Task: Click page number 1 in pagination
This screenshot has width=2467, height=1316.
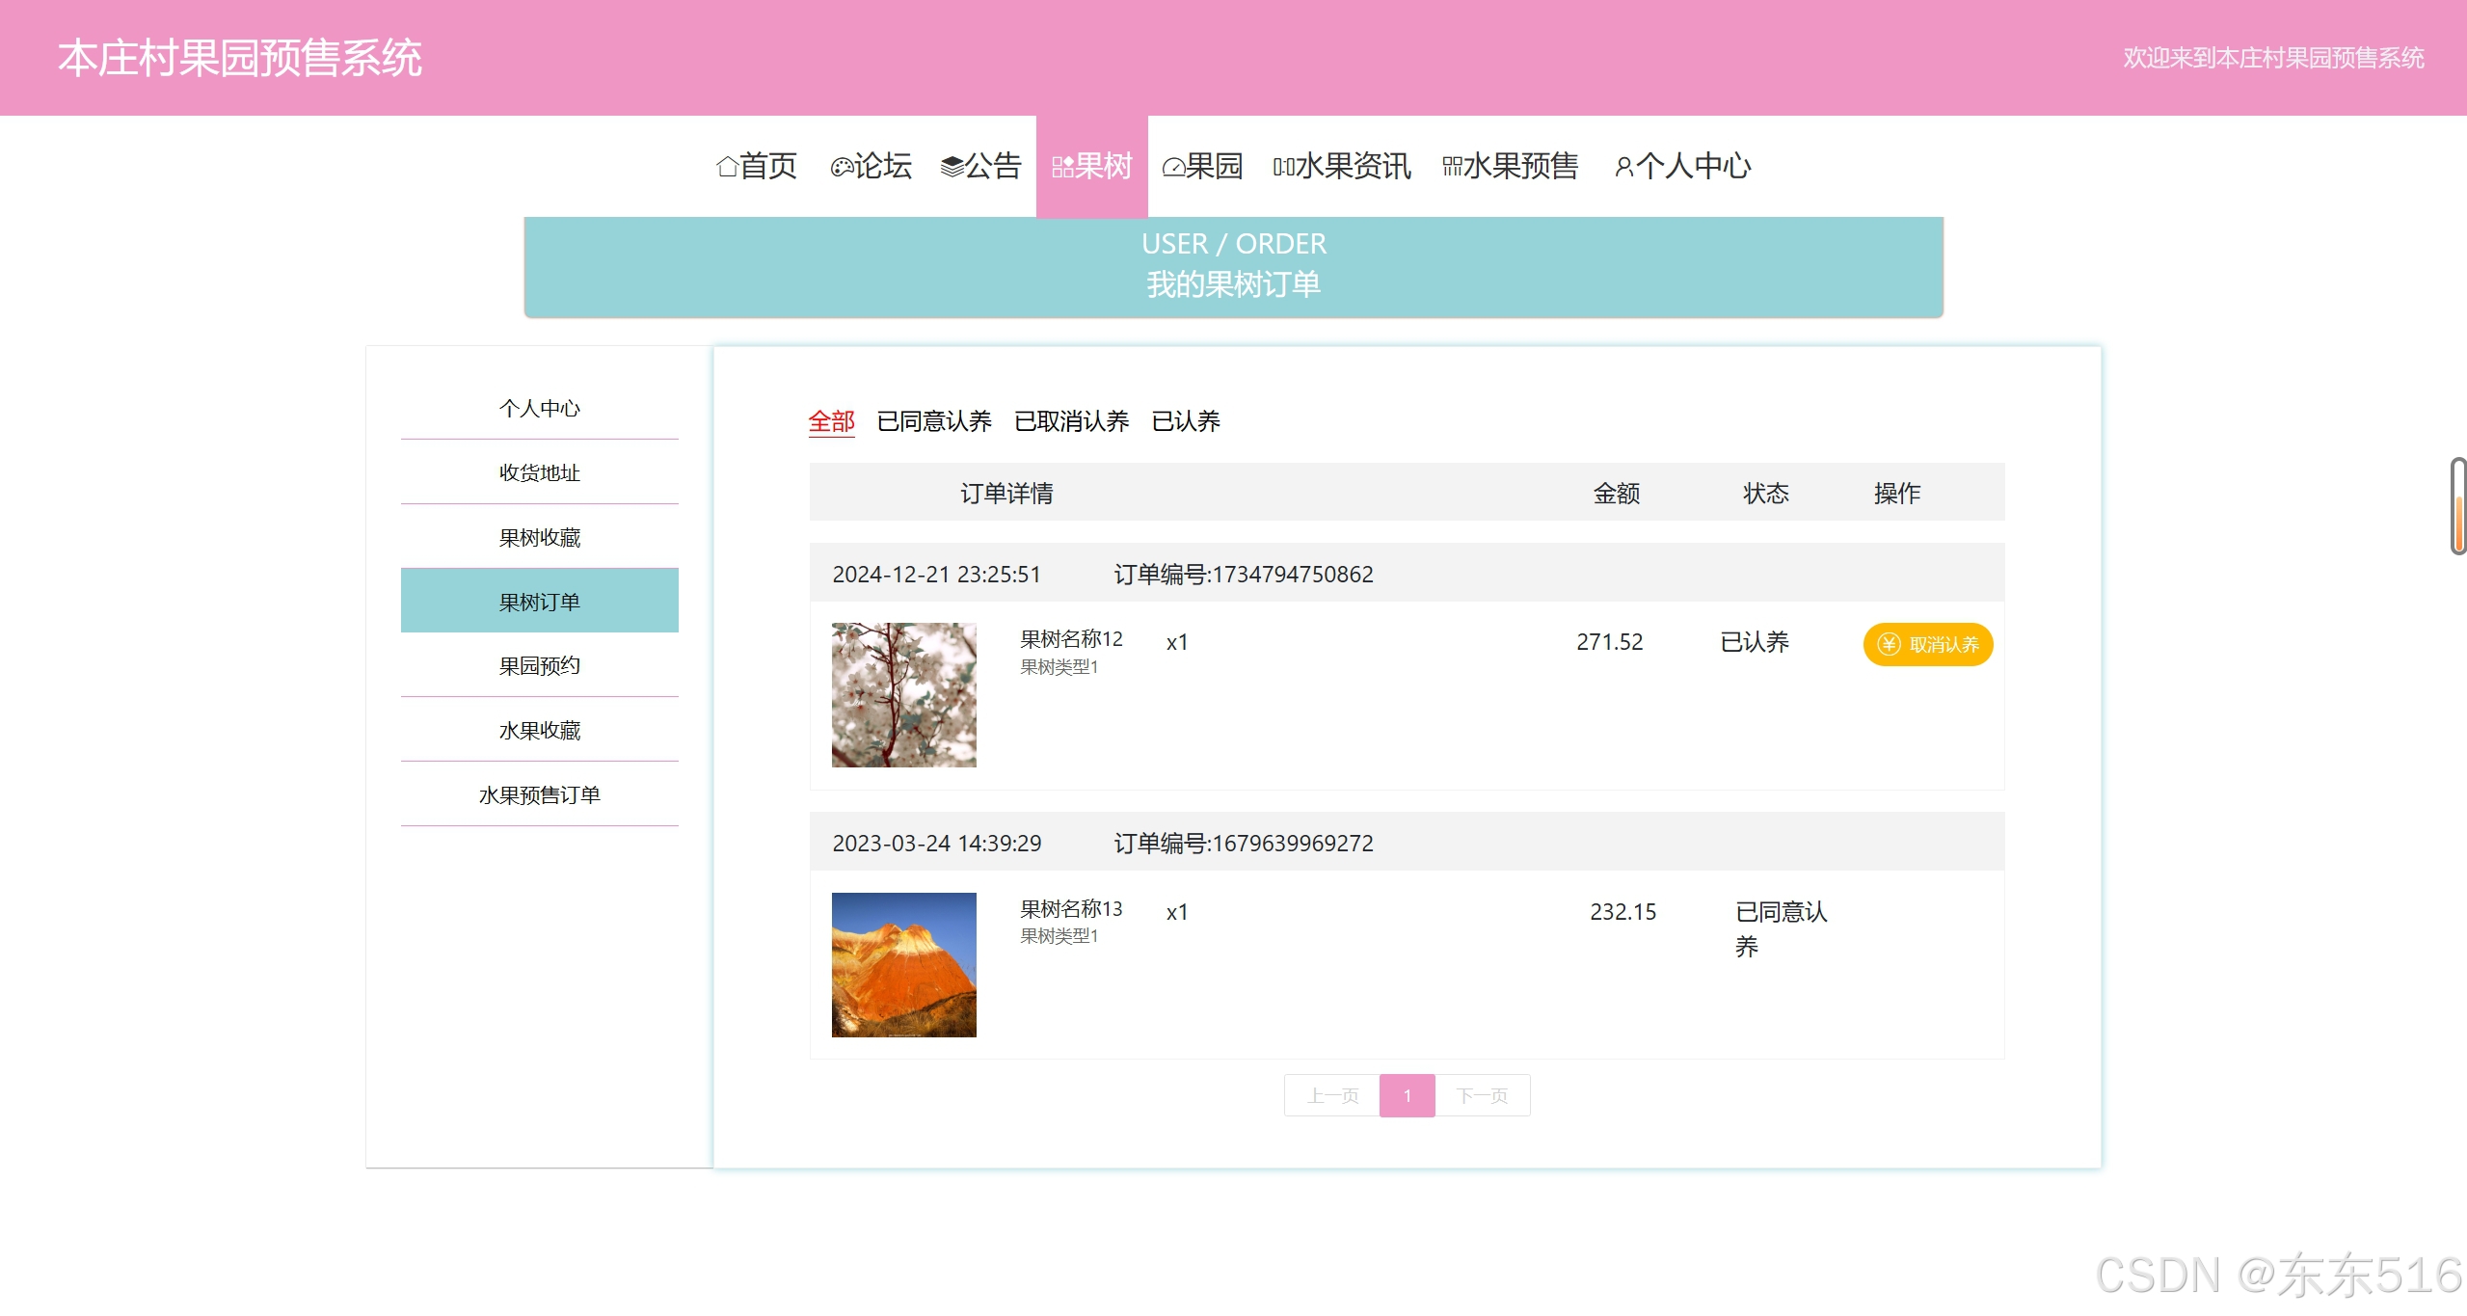Action: point(1407,1095)
